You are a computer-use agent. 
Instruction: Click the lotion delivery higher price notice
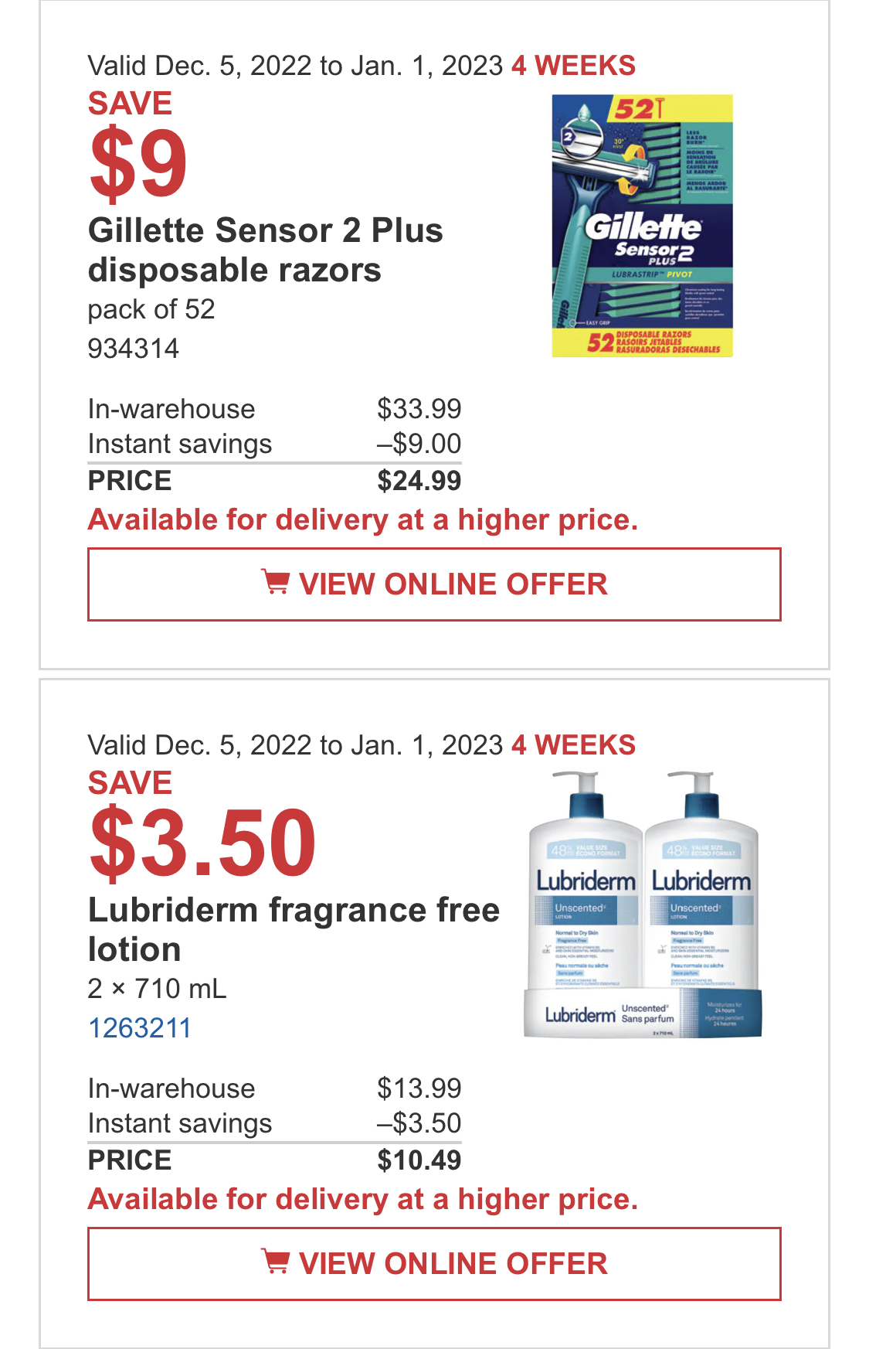pos(363,1200)
